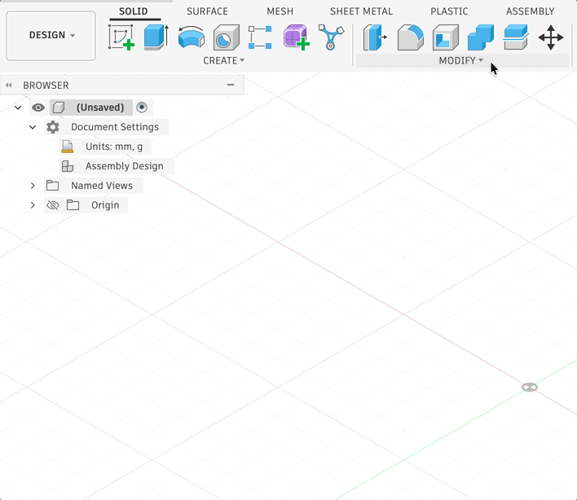Click the Units document icon
Image resolution: width=577 pixels, height=500 pixels.
68,147
